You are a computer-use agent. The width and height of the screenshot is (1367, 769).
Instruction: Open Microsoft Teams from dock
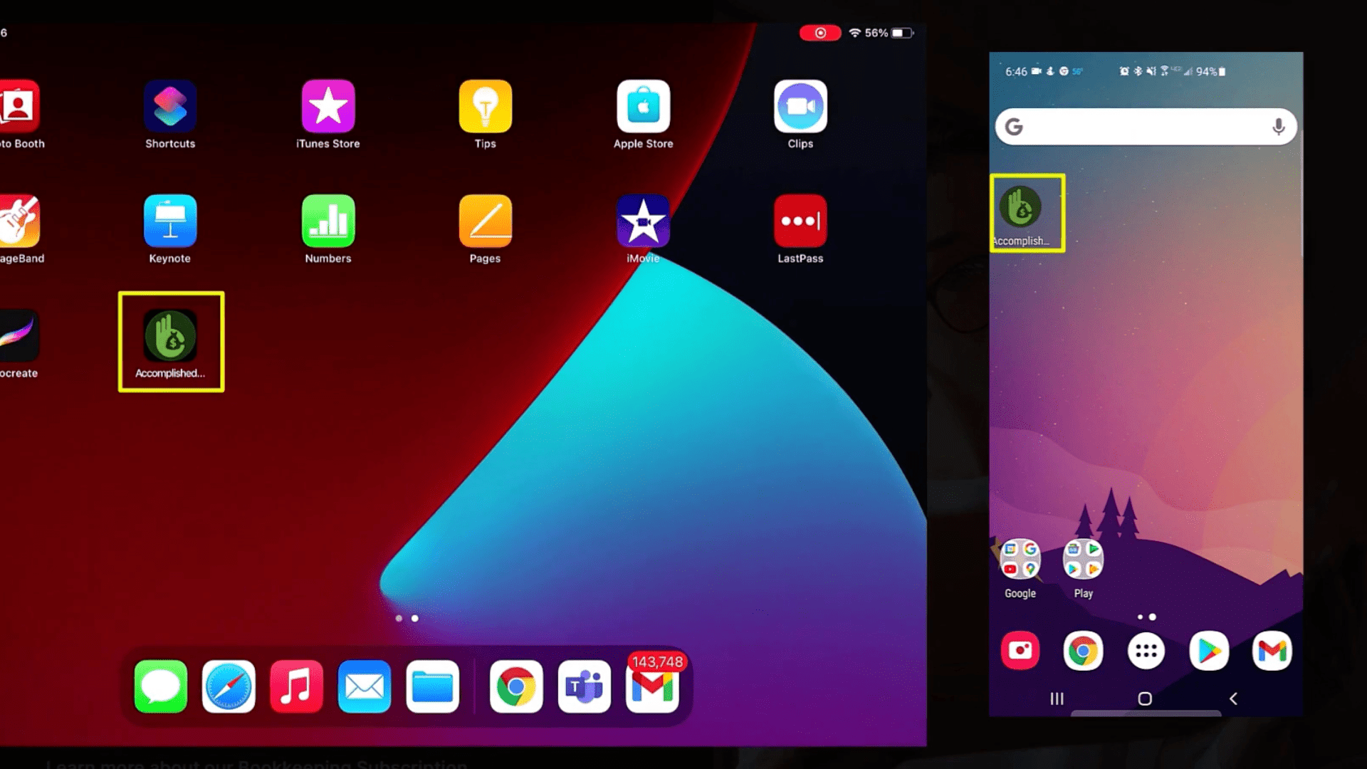[584, 687]
